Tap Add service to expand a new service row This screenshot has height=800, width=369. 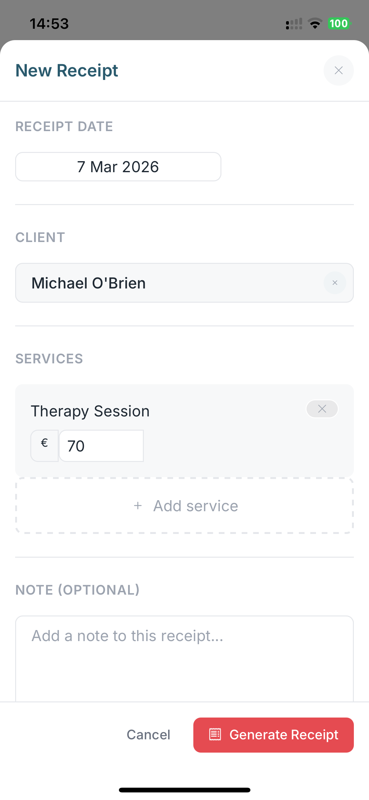pos(184,506)
